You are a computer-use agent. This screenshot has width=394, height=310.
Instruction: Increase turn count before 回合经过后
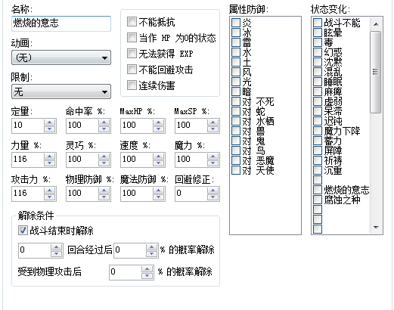pyautogui.click(x=56, y=247)
